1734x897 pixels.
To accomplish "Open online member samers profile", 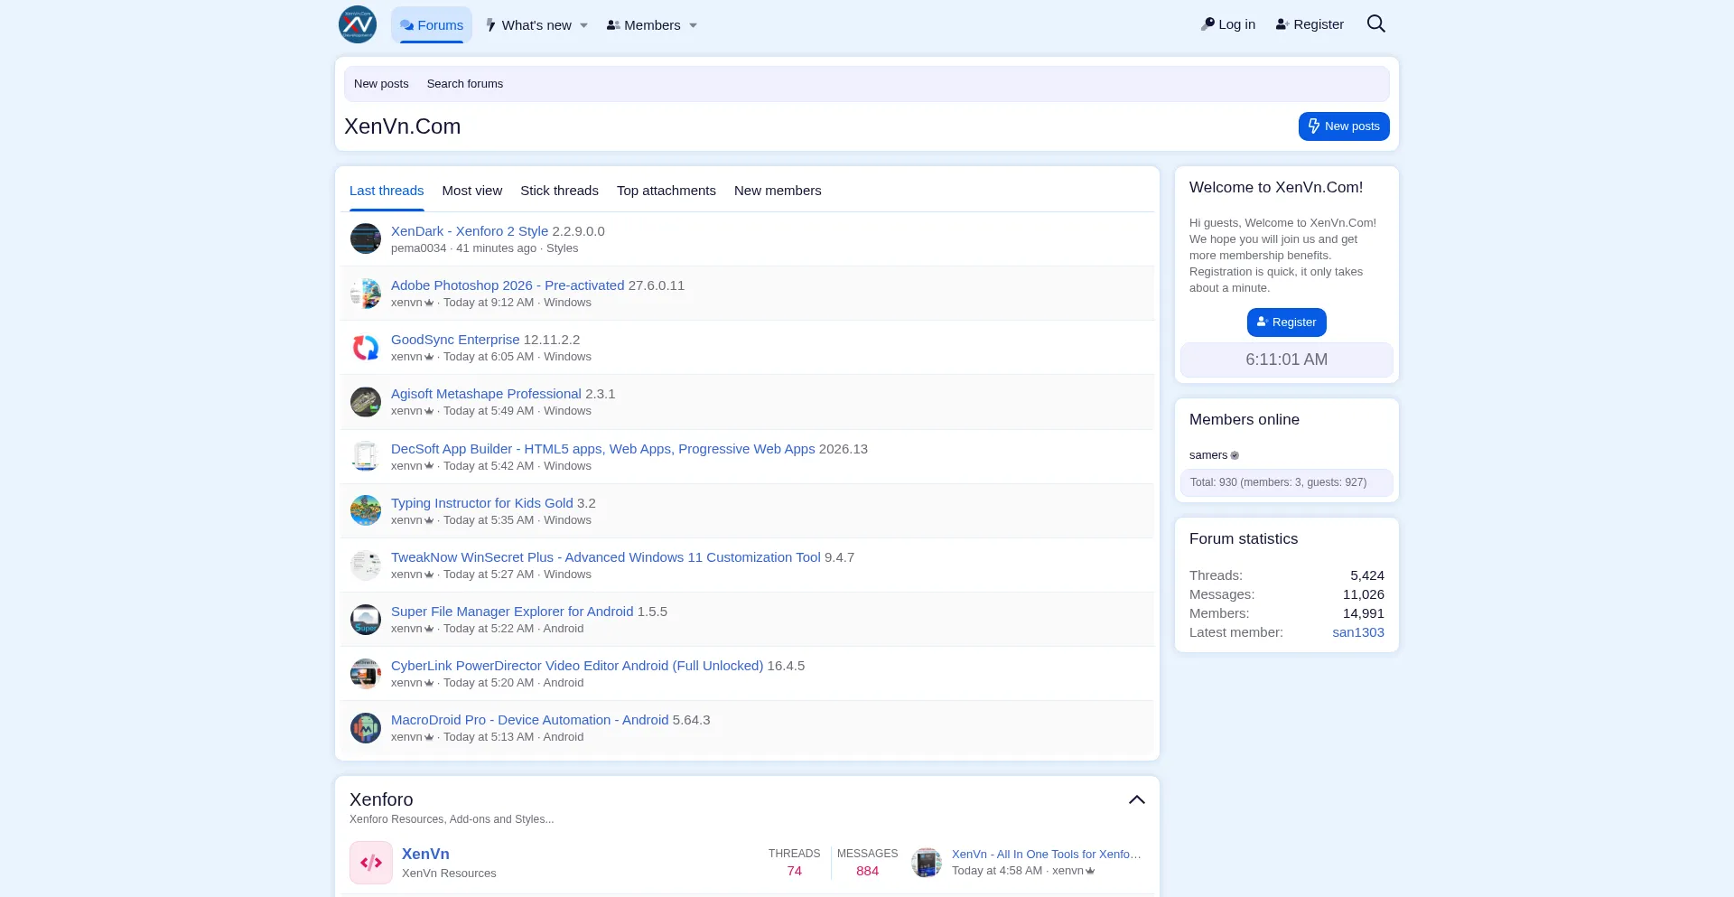I will coord(1208,455).
